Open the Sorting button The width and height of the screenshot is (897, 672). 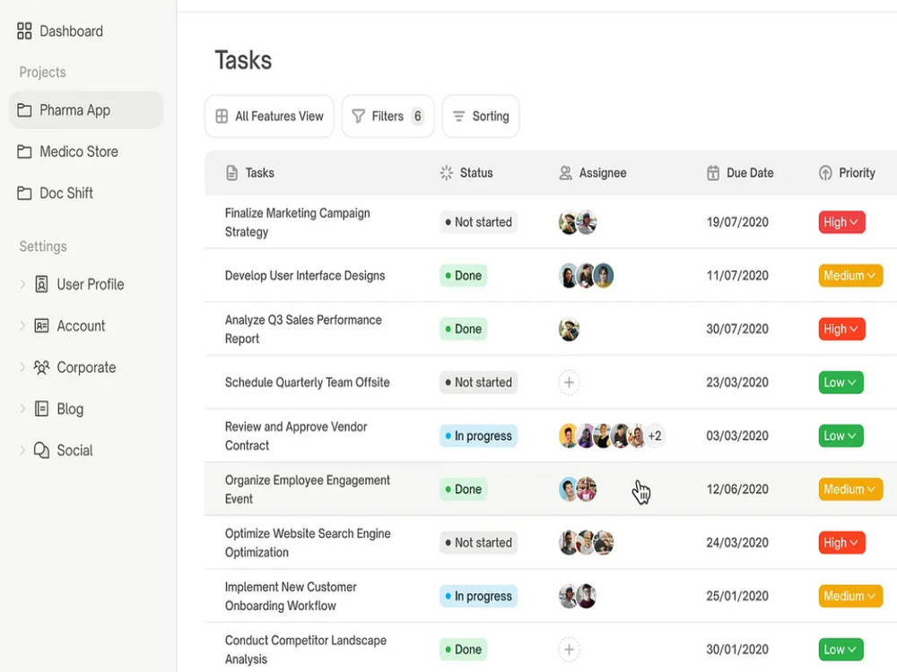(481, 116)
